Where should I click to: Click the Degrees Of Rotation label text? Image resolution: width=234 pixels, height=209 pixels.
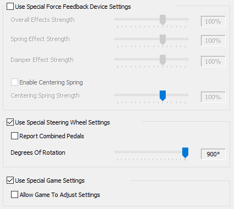[38, 152]
